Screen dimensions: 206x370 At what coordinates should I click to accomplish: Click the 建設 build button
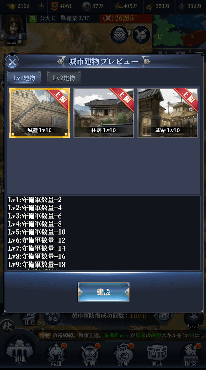pyautogui.click(x=103, y=292)
